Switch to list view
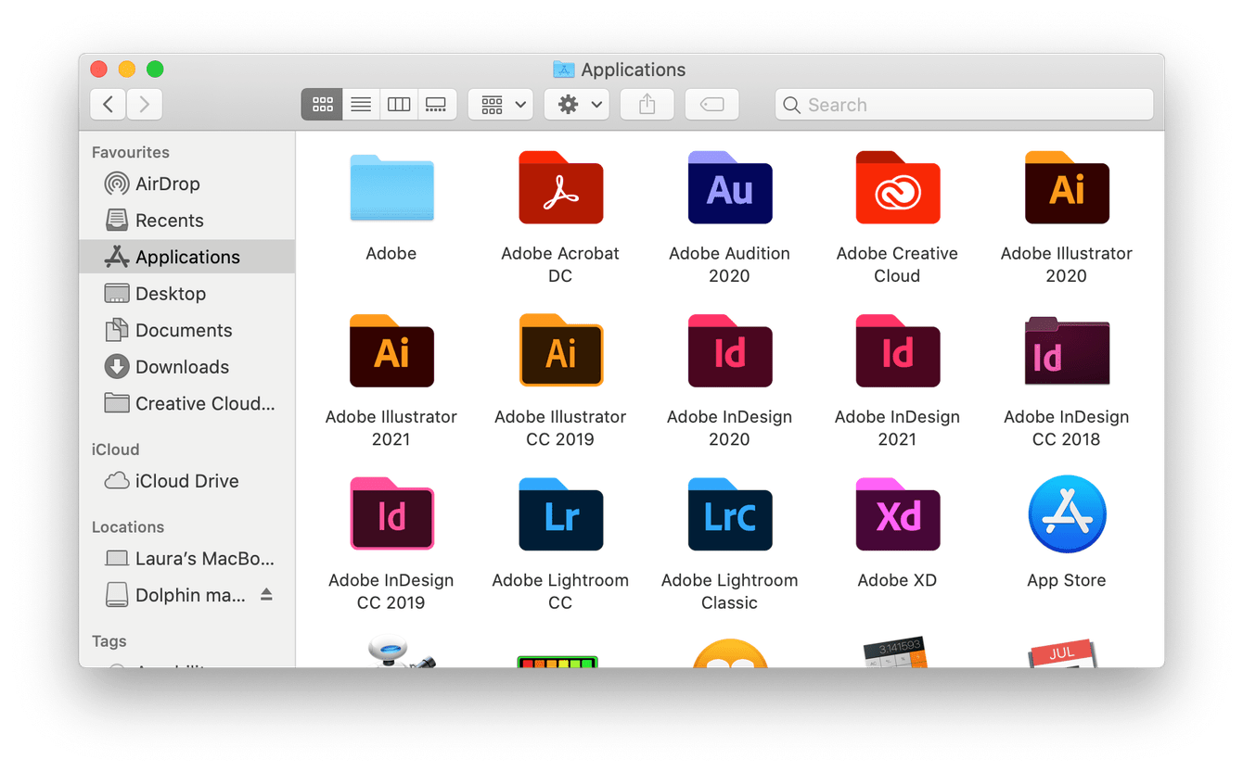Image resolution: width=1243 pixels, height=772 pixels. point(361,105)
